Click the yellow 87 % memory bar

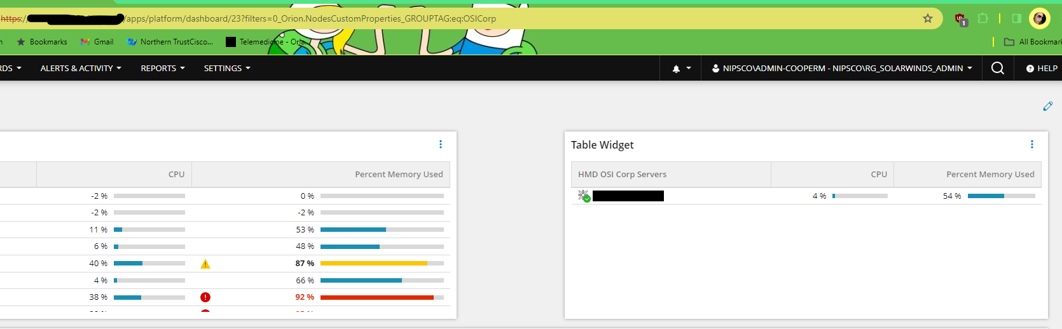(382, 263)
